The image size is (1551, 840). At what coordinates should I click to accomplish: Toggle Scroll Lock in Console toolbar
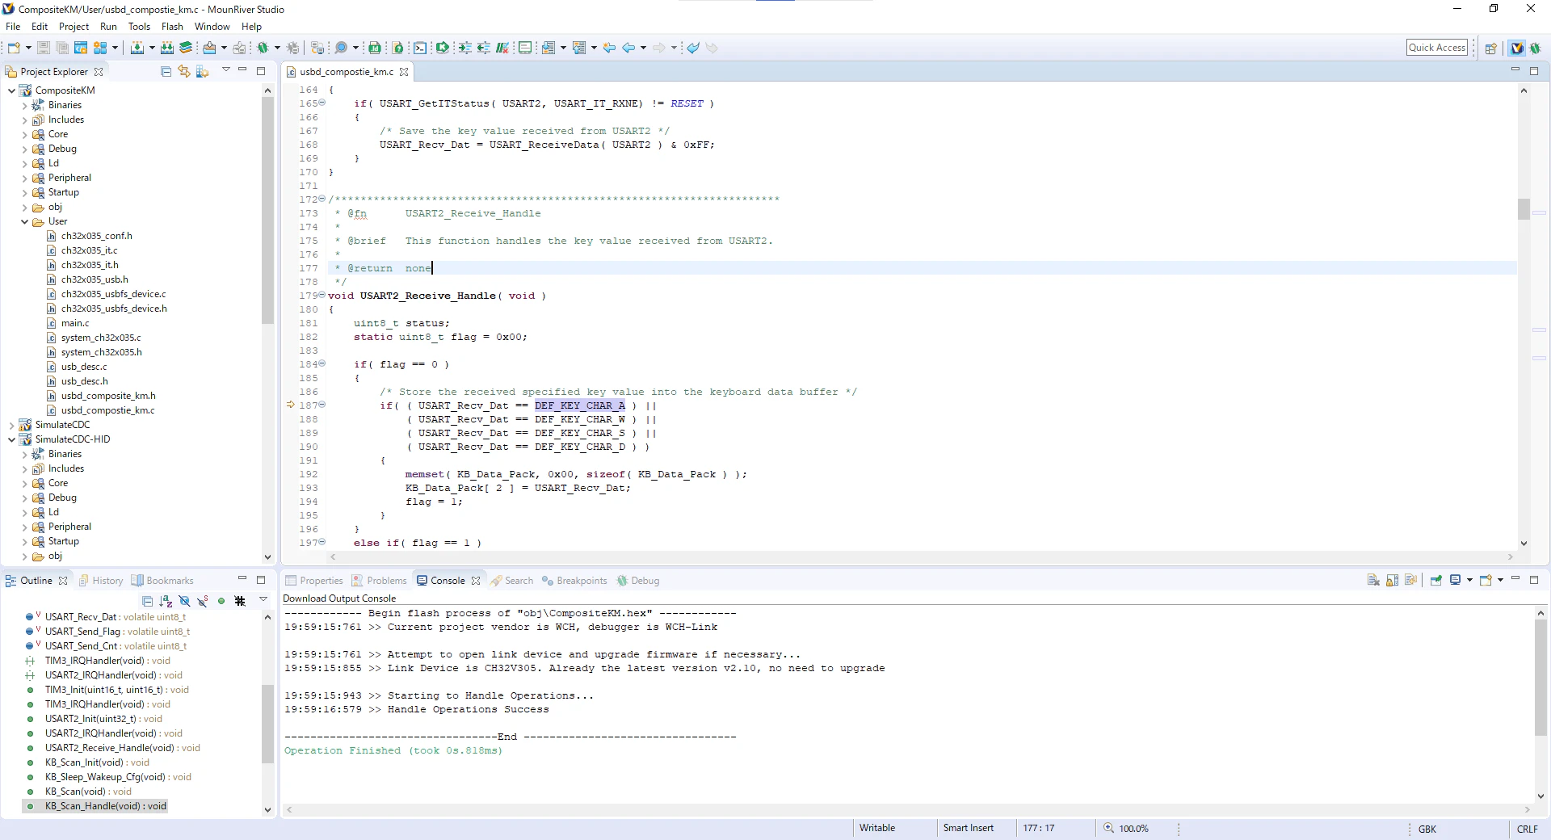pyautogui.click(x=1392, y=580)
